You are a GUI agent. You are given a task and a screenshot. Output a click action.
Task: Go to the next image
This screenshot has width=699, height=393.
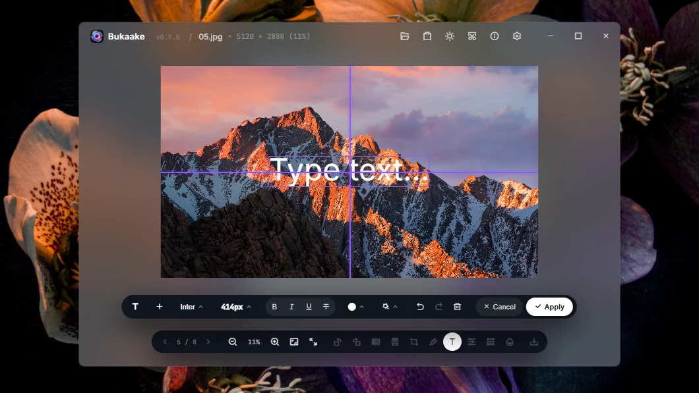click(208, 342)
